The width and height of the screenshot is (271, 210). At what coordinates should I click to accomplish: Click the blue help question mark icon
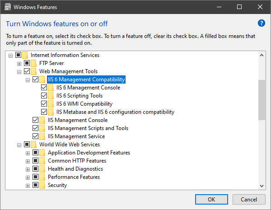click(262, 23)
